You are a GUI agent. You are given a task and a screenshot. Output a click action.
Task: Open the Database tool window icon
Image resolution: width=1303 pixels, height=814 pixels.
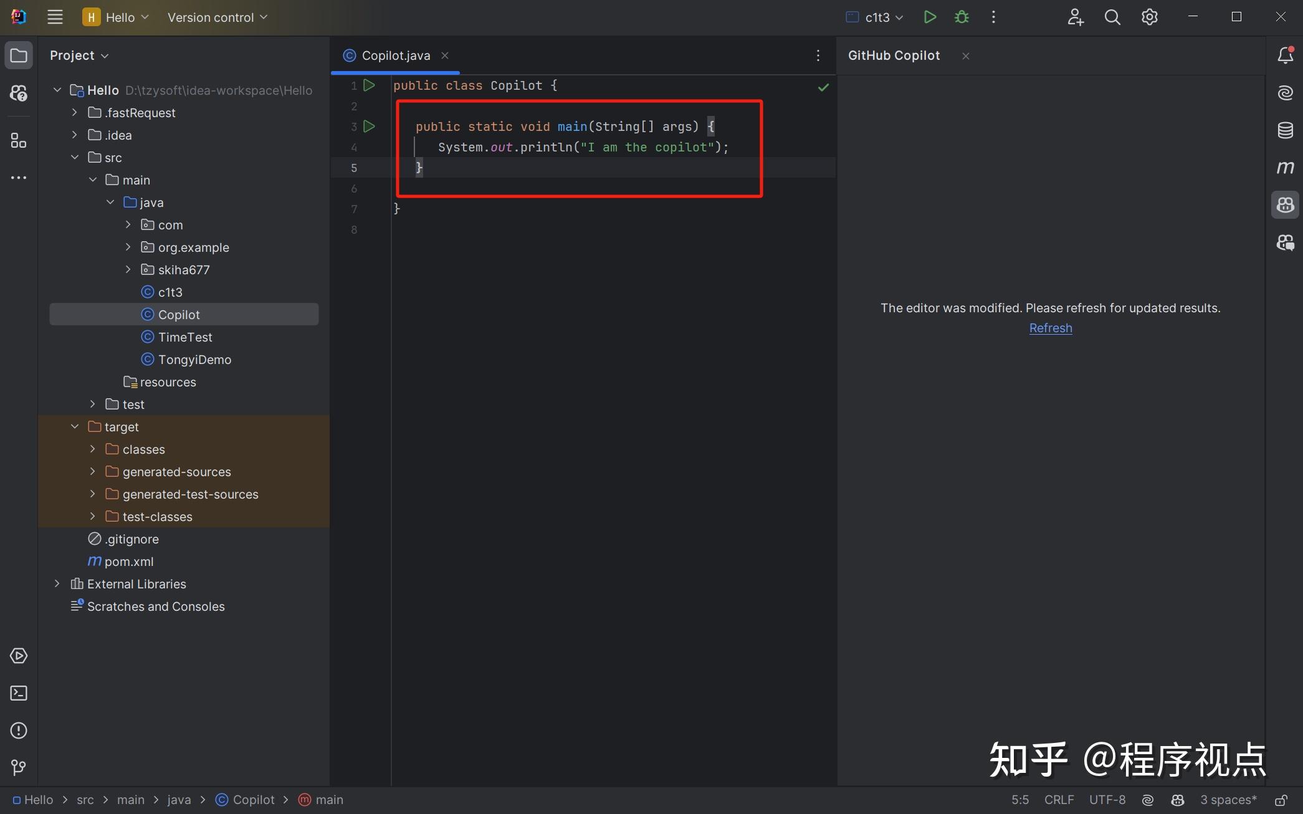[1285, 130]
